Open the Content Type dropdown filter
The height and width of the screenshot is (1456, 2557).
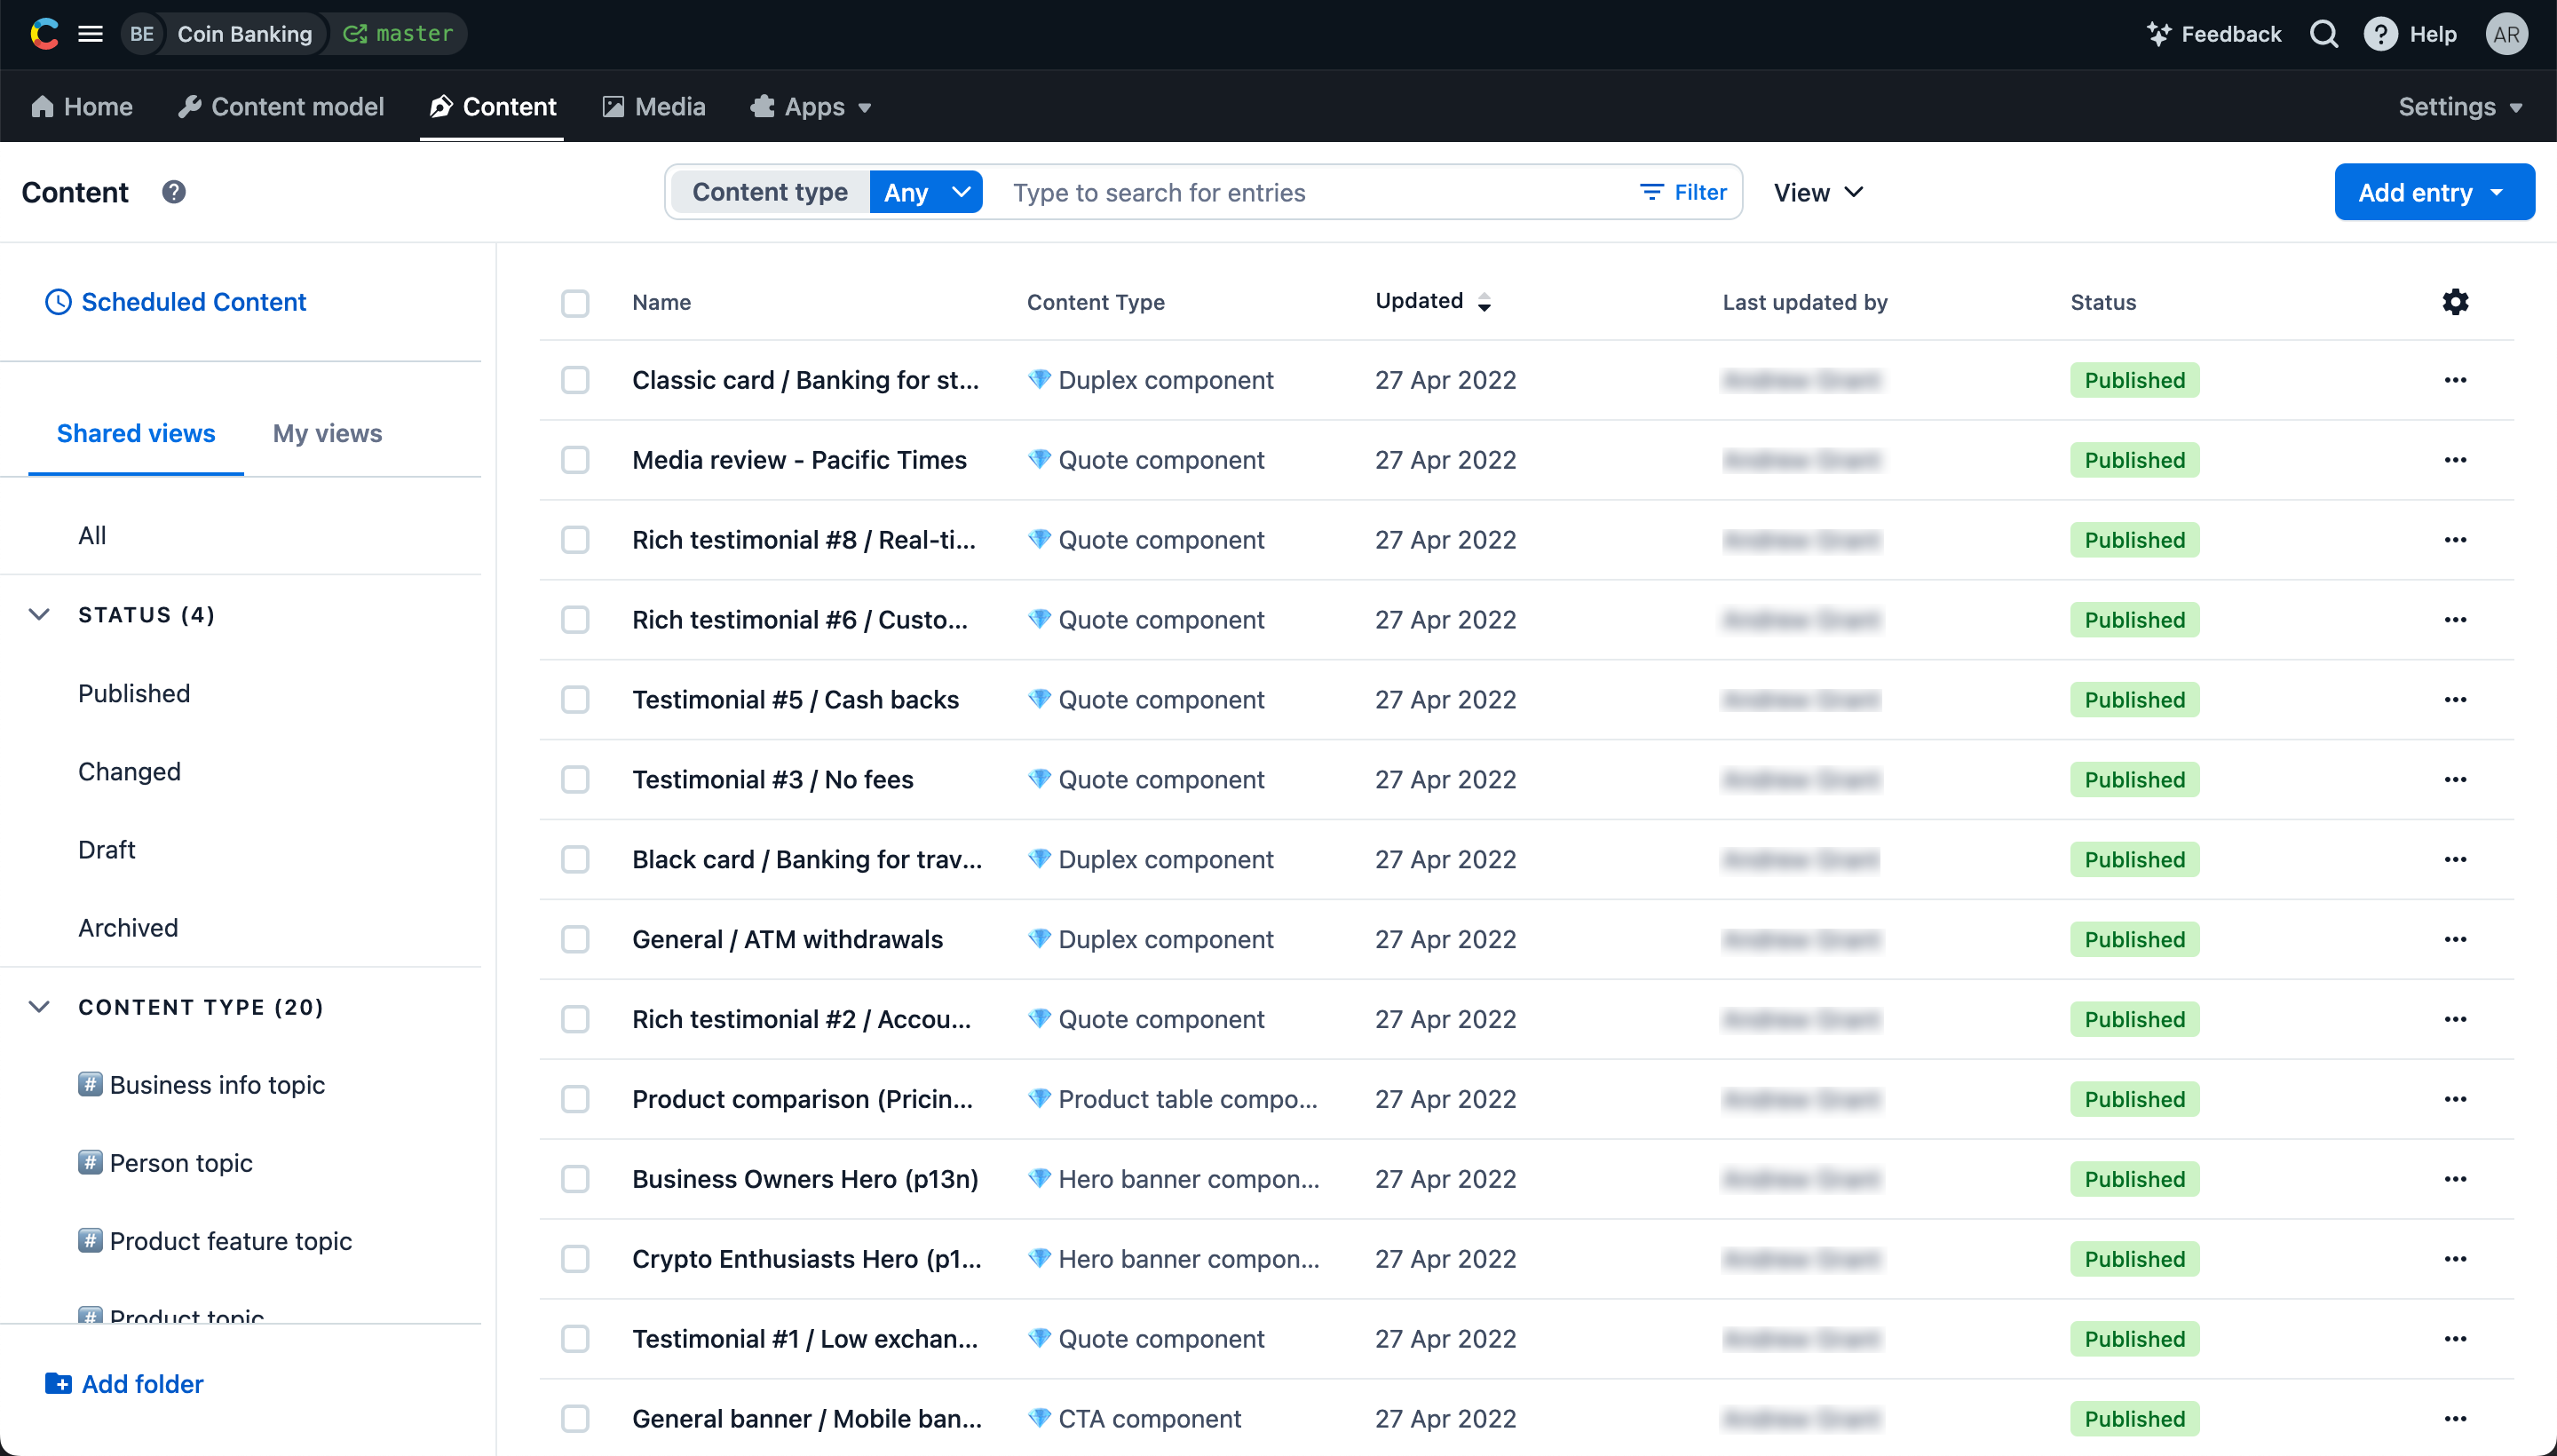pyautogui.click(x=927, y=192)
